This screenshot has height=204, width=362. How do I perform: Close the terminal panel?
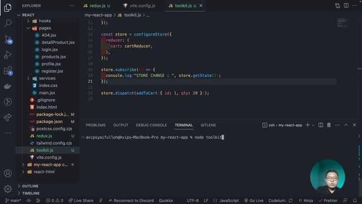[x=355, y=125]
